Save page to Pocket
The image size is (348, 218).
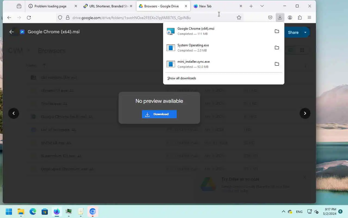pyautogui.click(x=270, y=17)
